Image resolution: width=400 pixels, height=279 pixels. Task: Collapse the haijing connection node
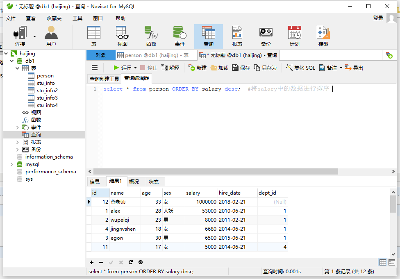click(x=6, y=54)
